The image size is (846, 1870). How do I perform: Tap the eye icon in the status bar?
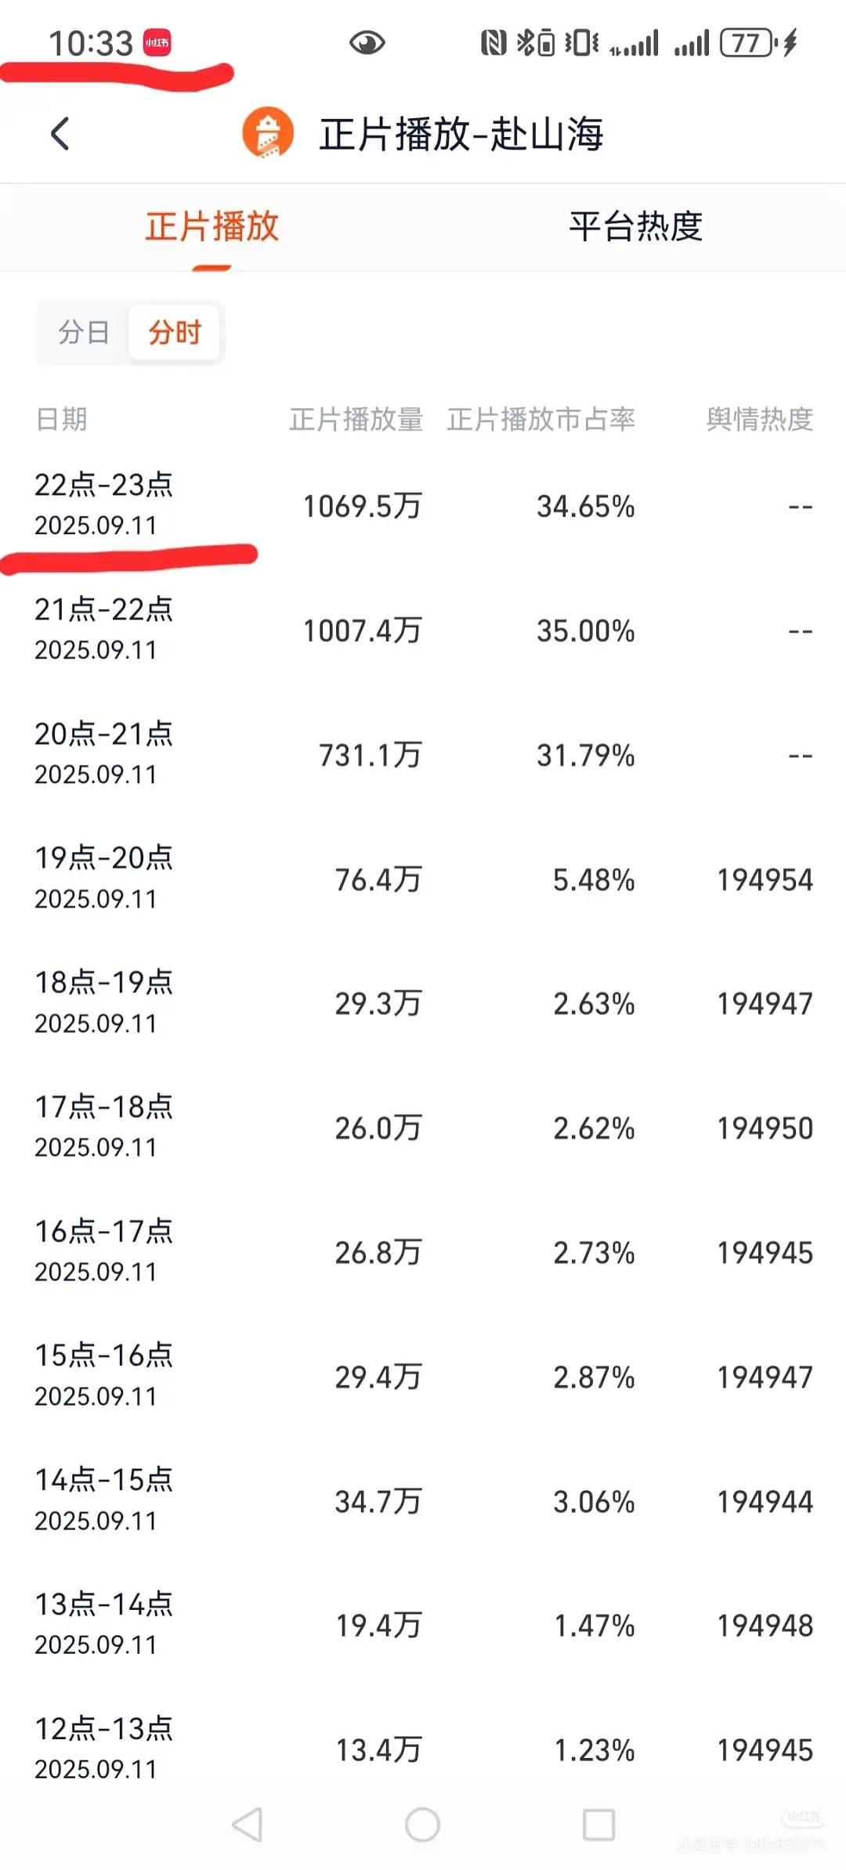pos(367,43)
